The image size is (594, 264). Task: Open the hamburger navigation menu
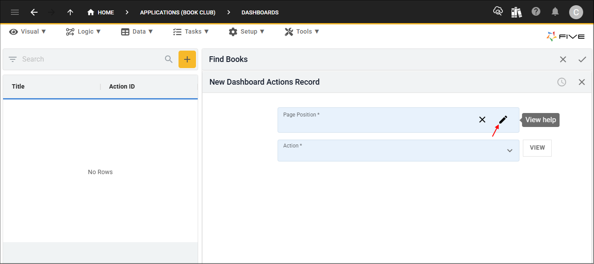[15, 12]
